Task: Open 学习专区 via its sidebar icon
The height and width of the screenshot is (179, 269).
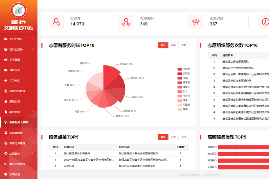Action: [x=6, y=81]
